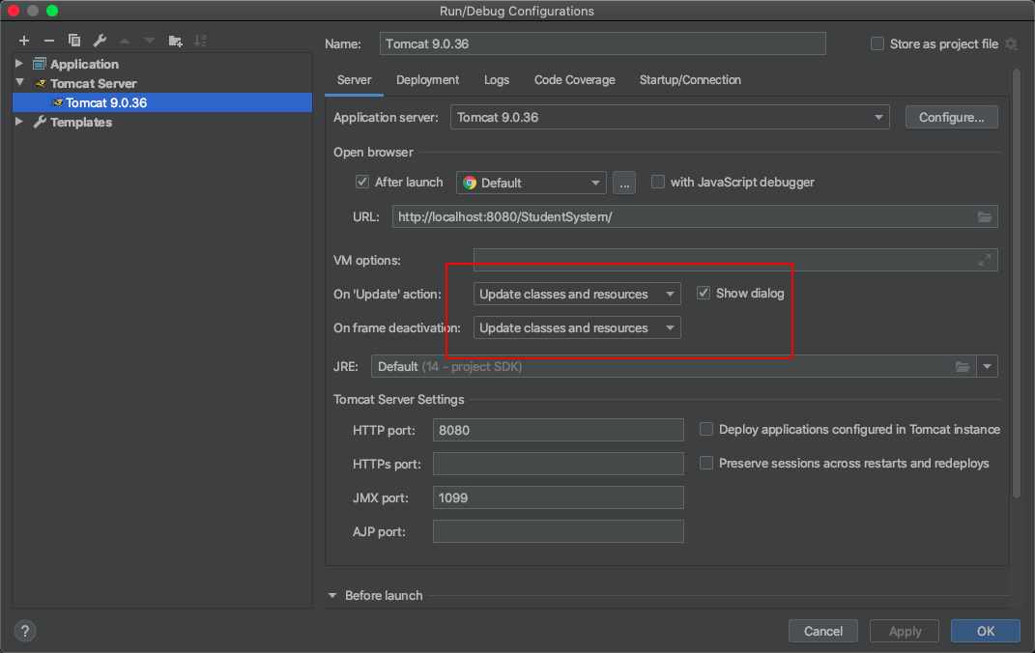Screen dimensions: 1035x653
Task: Click the HTTP port field
Action: (559, 430)
